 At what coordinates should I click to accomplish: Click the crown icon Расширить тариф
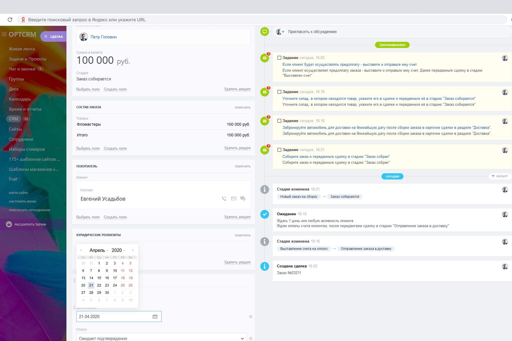coord(9,224)
